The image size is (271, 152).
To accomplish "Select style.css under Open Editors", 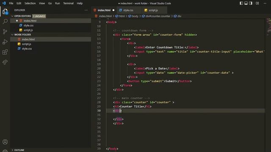I will 51,25.
